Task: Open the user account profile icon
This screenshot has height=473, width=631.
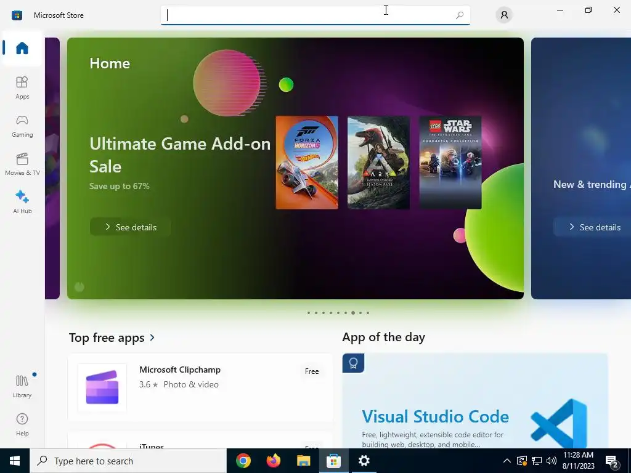Action: click(504, 15)
